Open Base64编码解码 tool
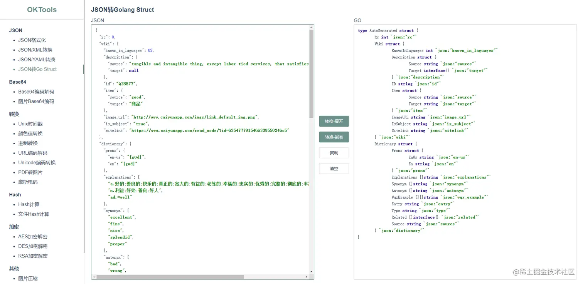The height and width of the screenshot is (284, 583). 36,92
